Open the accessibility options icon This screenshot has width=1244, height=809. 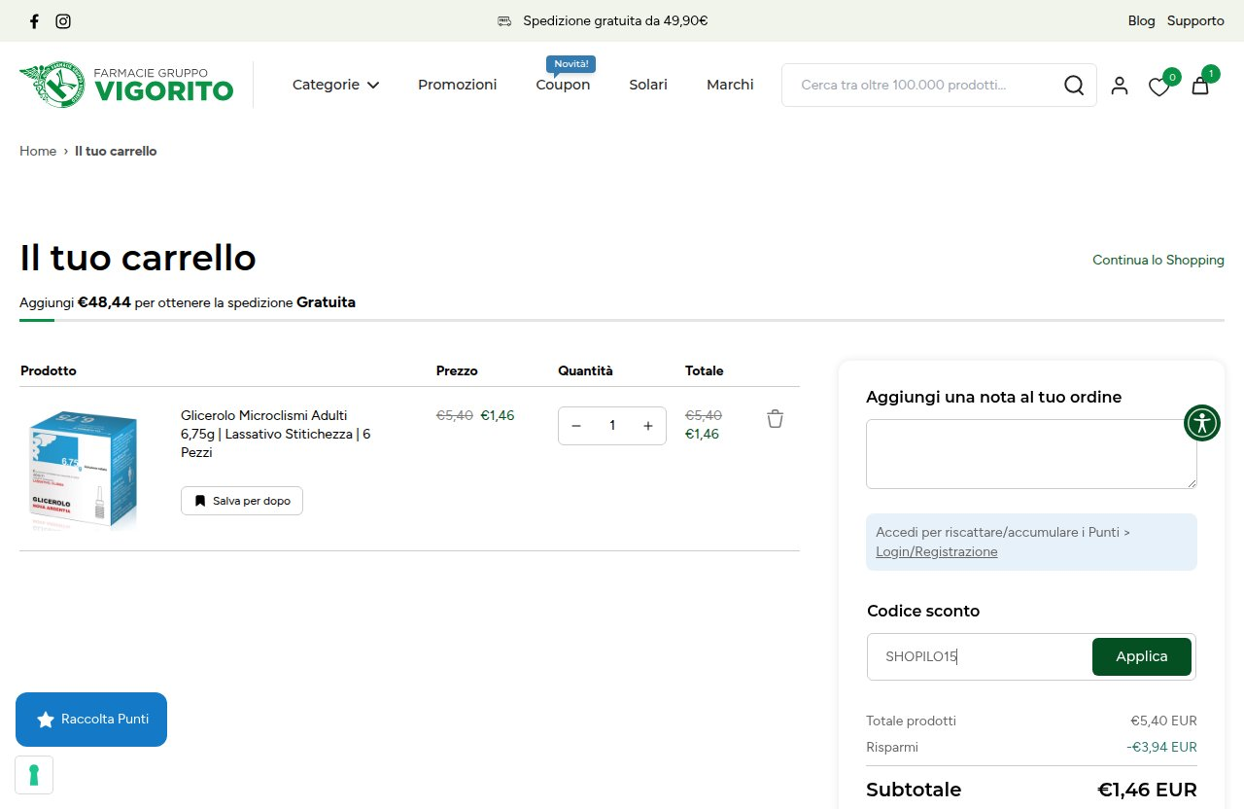pos(1202,423)
